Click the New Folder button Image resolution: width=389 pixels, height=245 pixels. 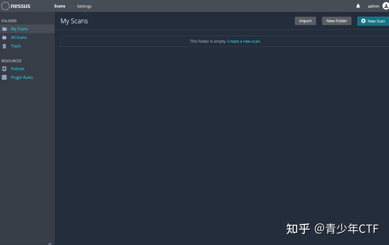point(337,21)
